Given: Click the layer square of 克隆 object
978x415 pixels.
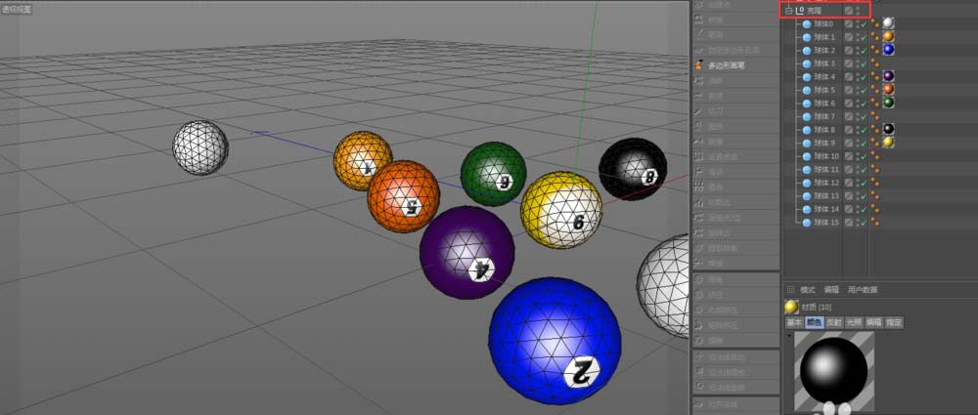Looking at the screenshot, I should pyautogui.click(x=849, y=11).
